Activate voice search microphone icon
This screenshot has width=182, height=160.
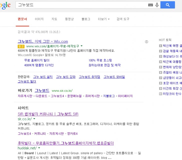point(157,5)
